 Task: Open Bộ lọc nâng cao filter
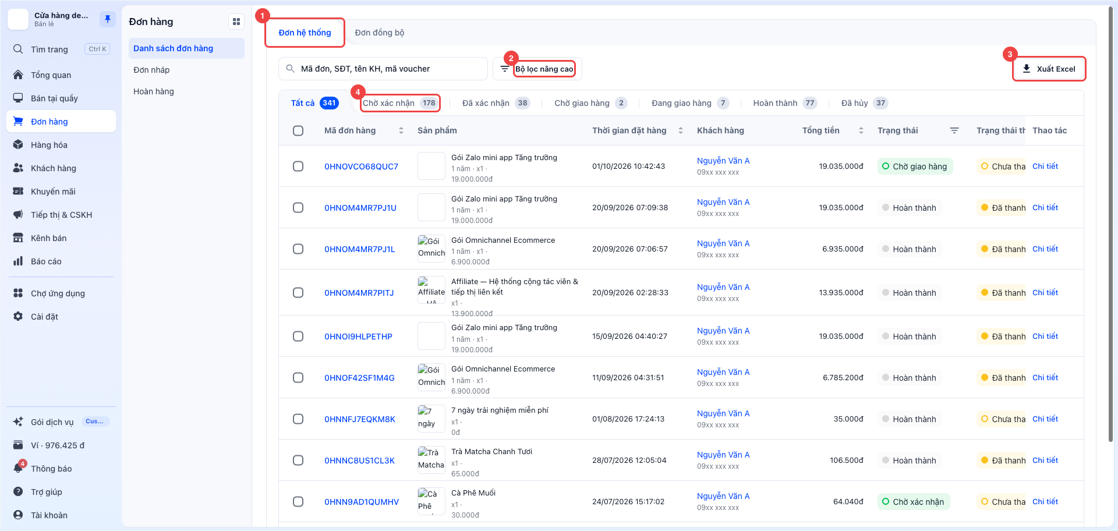[x=537, y=69]
